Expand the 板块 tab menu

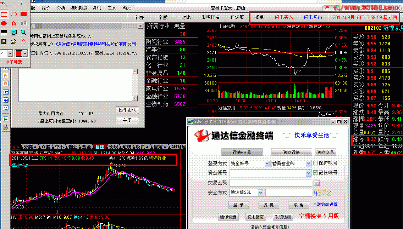coord(142,147)
